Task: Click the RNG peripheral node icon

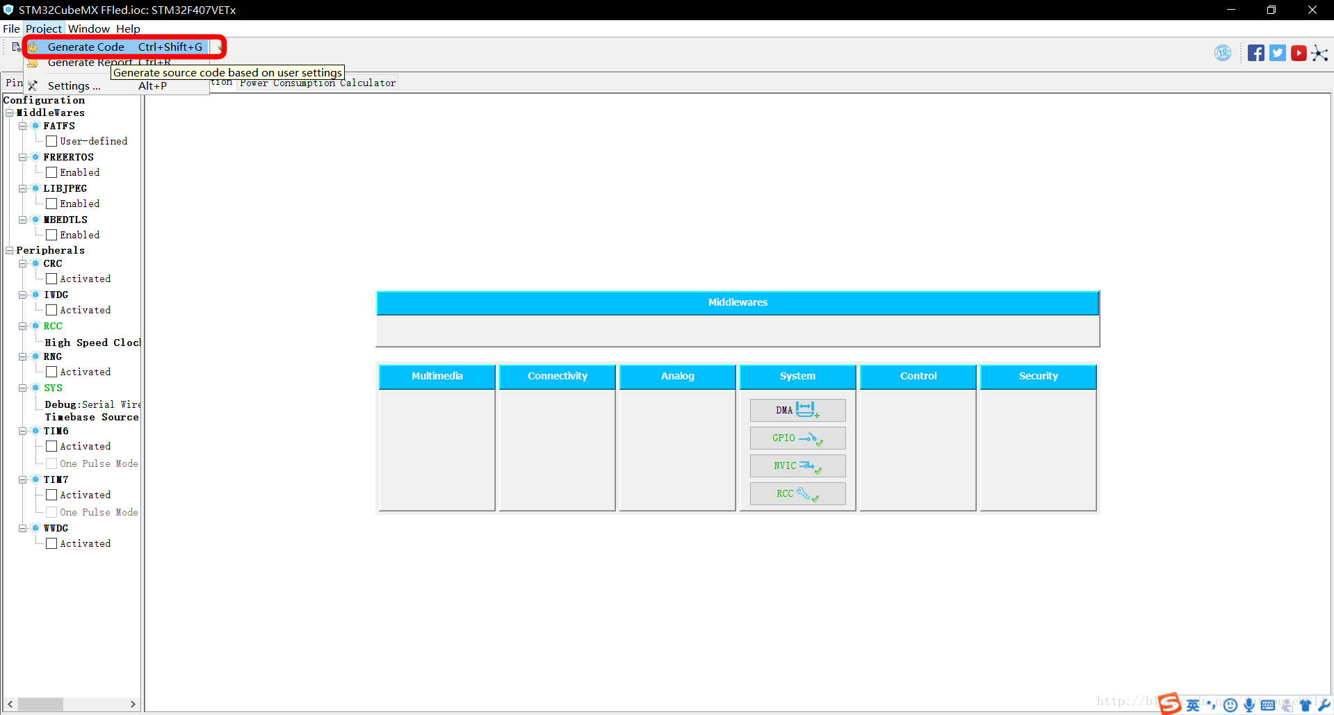Action: pyautogui.click(x=35, y=356)
